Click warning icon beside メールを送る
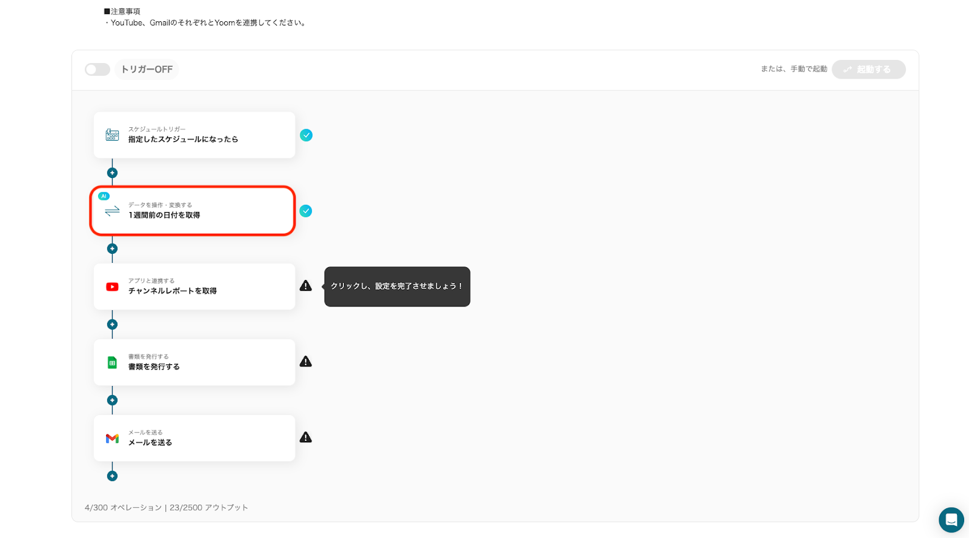 point(306,437)
